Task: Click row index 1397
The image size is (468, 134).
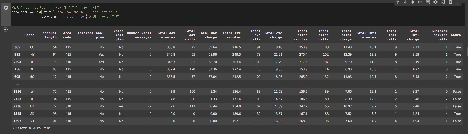Action: point(17,121)
